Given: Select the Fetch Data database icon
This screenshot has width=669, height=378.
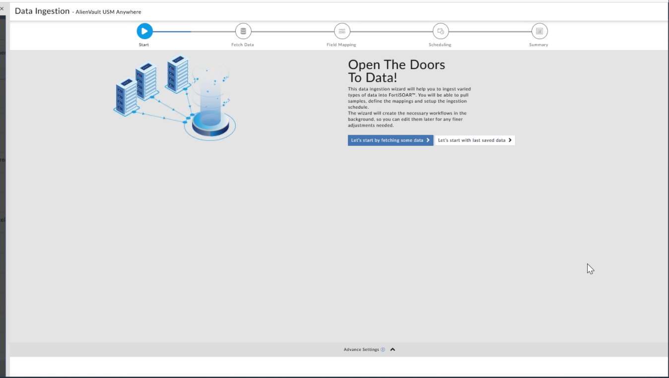Looking at the screenshot, I should point(243,31).
